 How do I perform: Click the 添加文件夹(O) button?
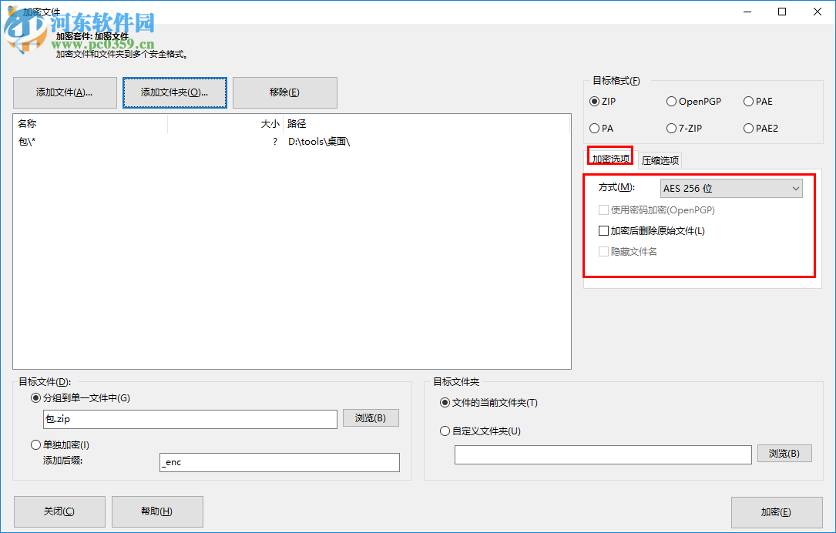click(x=174, y=92)
